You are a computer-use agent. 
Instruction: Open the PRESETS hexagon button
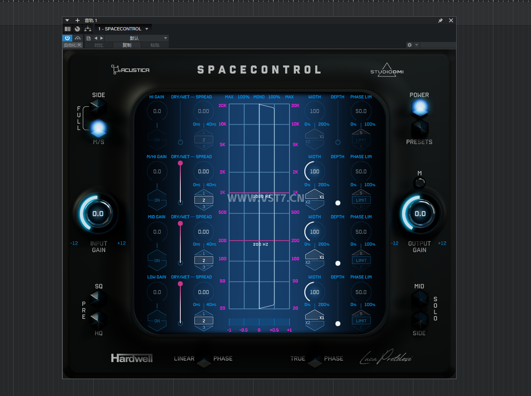420,128
